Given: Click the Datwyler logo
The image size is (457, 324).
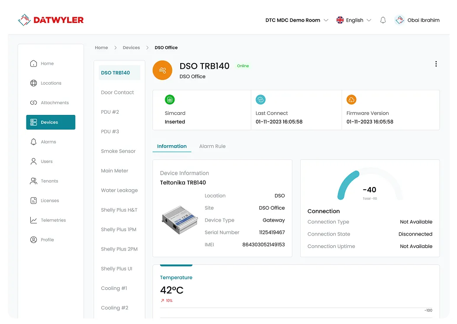Looking at the screenshot, I should click(x=51, y=20).
